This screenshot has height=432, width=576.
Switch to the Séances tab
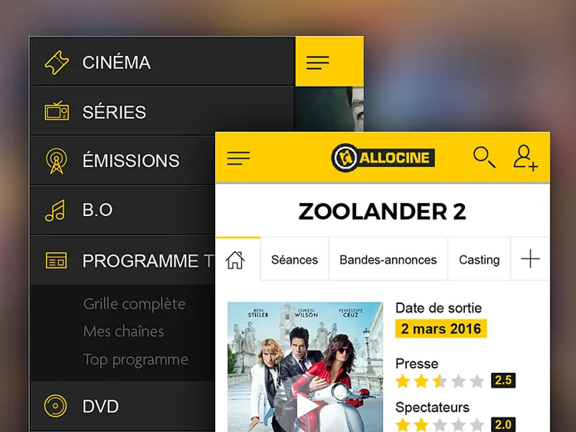295,260
